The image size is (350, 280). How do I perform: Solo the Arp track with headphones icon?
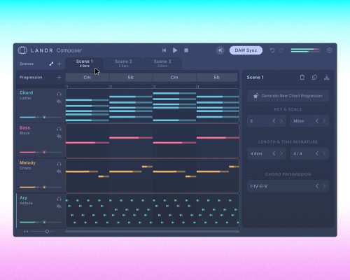click(x=59, y=199)
